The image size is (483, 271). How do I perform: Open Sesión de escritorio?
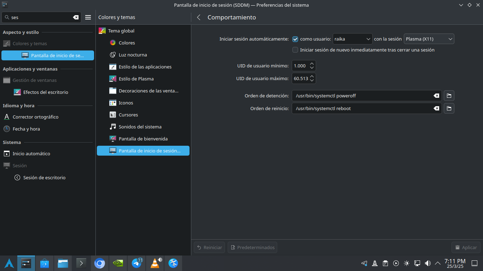48,177
